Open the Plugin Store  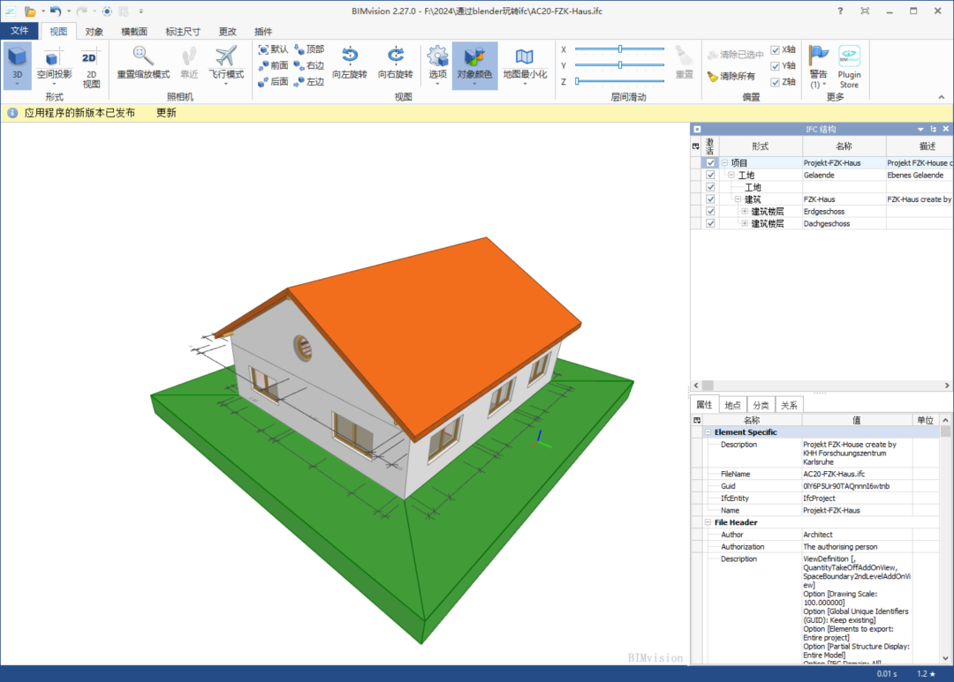pyautogui.click(x=849, y=67)
